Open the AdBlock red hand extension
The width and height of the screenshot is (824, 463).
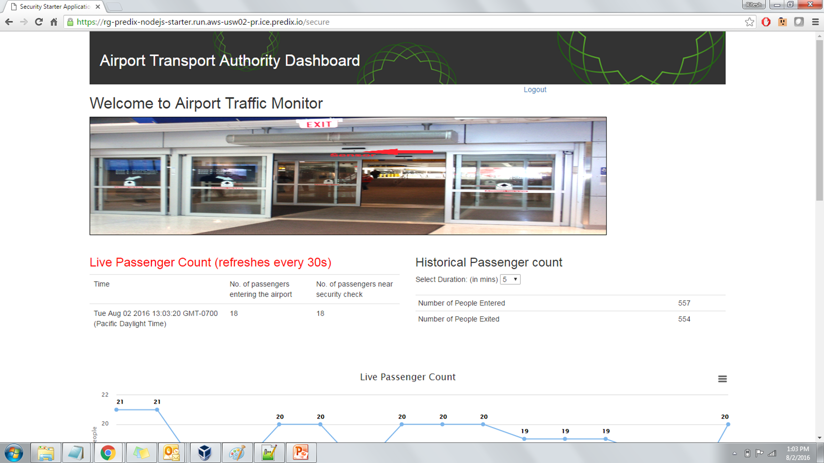click(766, 22)
